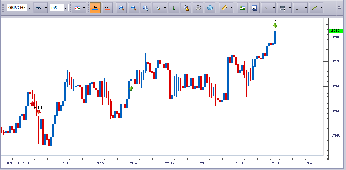Image resolution: width=346 pixels, height=170 pixels.
Task: Toggle the Ask price button
Action: point(107,8)
